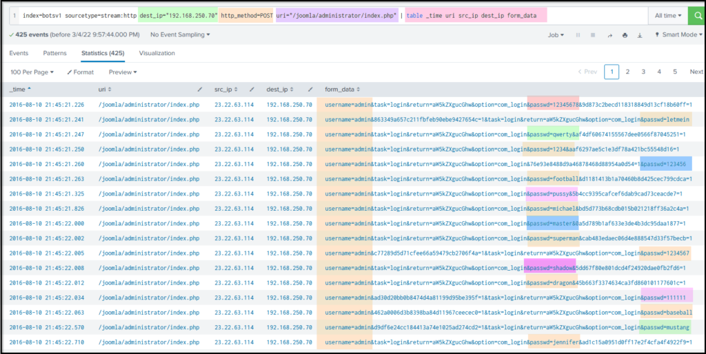Viewport: 706px width, 354px height.
Task: Stop the search job
Action: click(593, 35)
